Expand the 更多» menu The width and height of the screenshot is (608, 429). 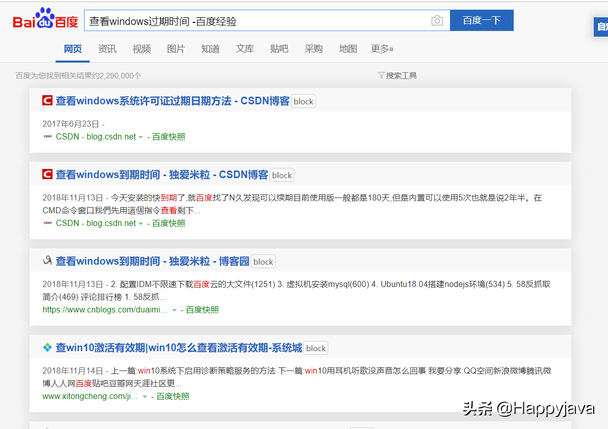click(x=382, y=49)
